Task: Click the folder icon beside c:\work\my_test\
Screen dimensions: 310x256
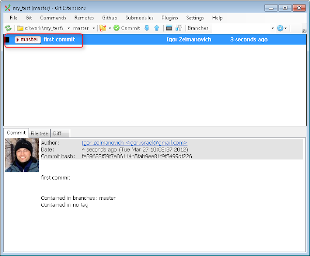Action: [20, 28]
